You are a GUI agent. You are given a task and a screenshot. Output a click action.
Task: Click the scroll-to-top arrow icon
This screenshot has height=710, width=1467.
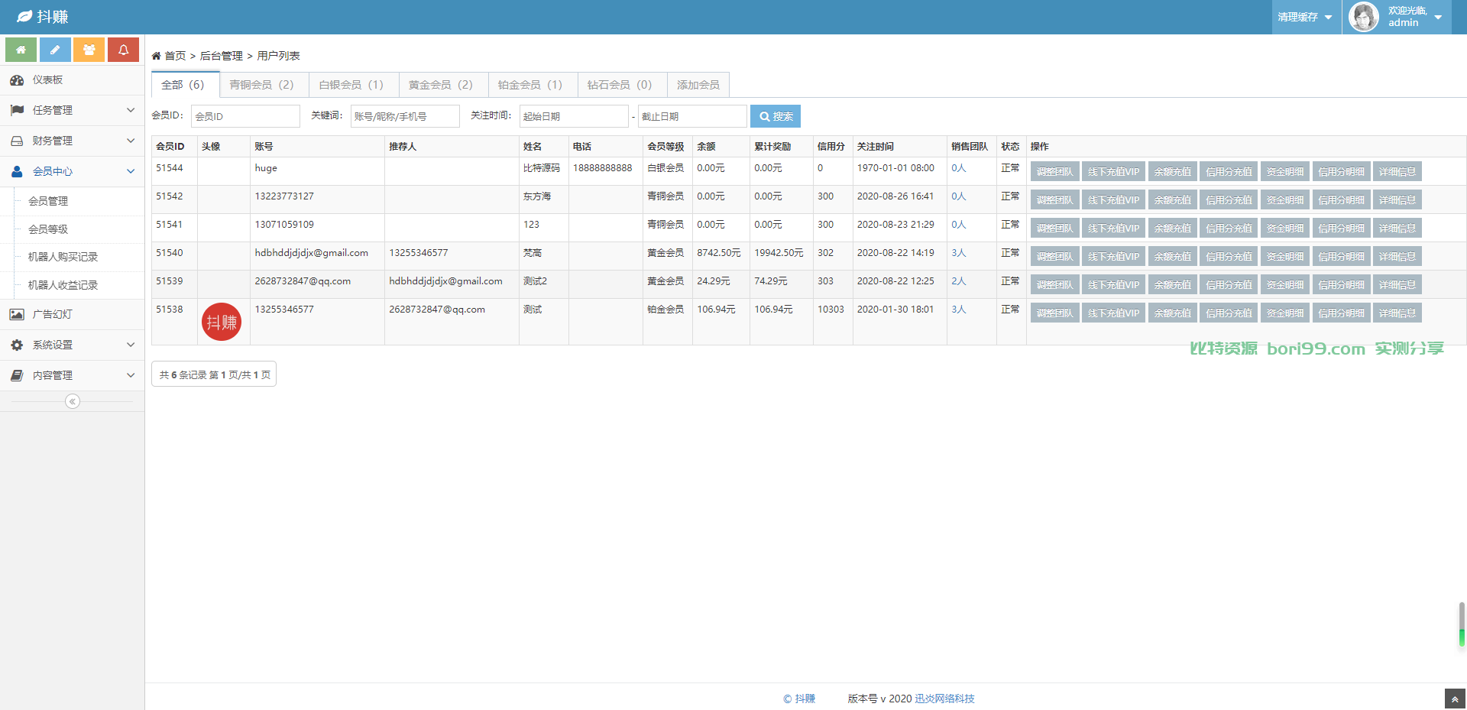point(1455,699)
